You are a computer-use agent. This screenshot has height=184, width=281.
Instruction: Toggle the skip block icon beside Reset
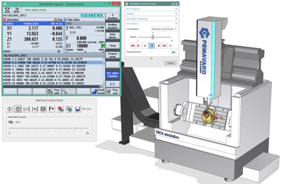pyautogui.click(x=35, y=109)
